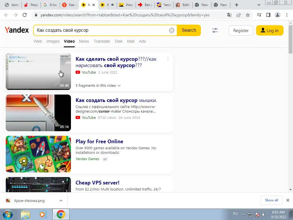
Task: Switch to the 'Peop' browser tab
Action: coord(31,5)
